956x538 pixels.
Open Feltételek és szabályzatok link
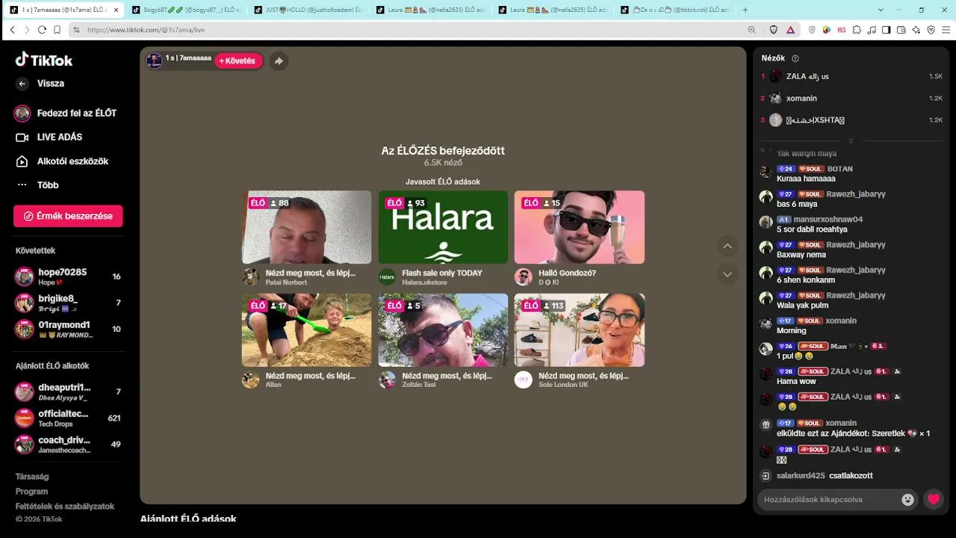[x=65, y=507]
